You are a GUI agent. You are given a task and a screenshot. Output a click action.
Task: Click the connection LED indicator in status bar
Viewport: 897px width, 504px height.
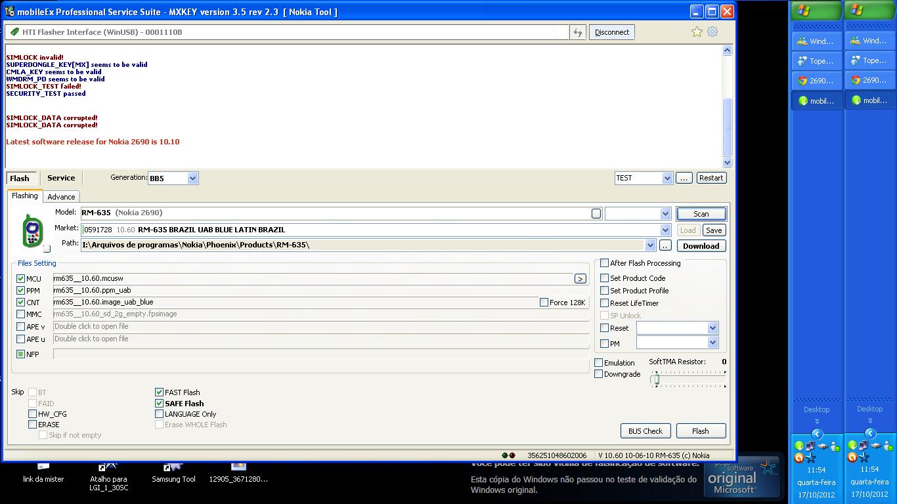(x=508, y=455)
